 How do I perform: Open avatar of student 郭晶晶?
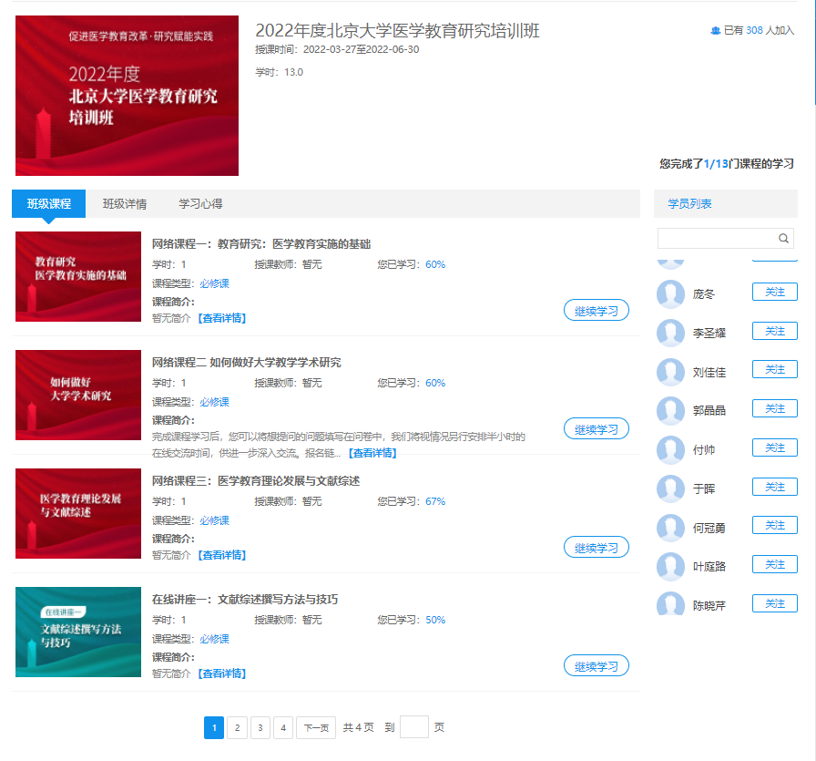click(670, 410)
